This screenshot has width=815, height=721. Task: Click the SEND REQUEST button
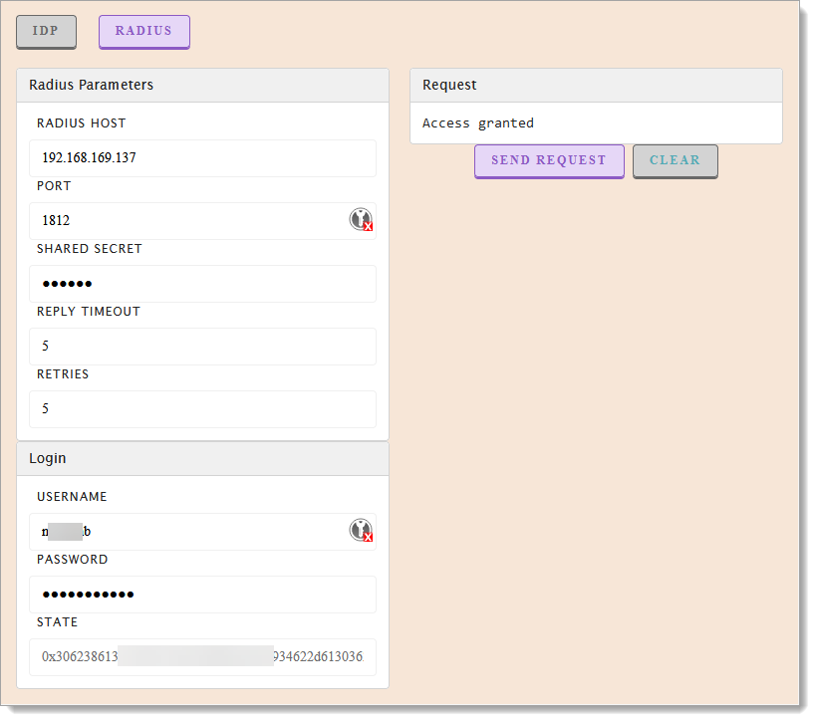549,160
